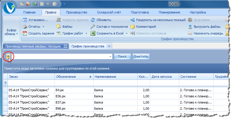Open the VOGBIT application menu logo
The height and width of the screenshot is (119, 232).
9,8
